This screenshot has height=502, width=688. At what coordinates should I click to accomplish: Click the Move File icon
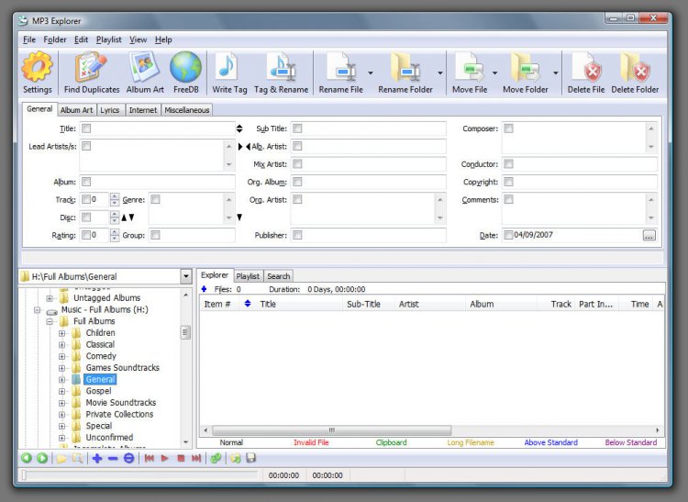470,67
